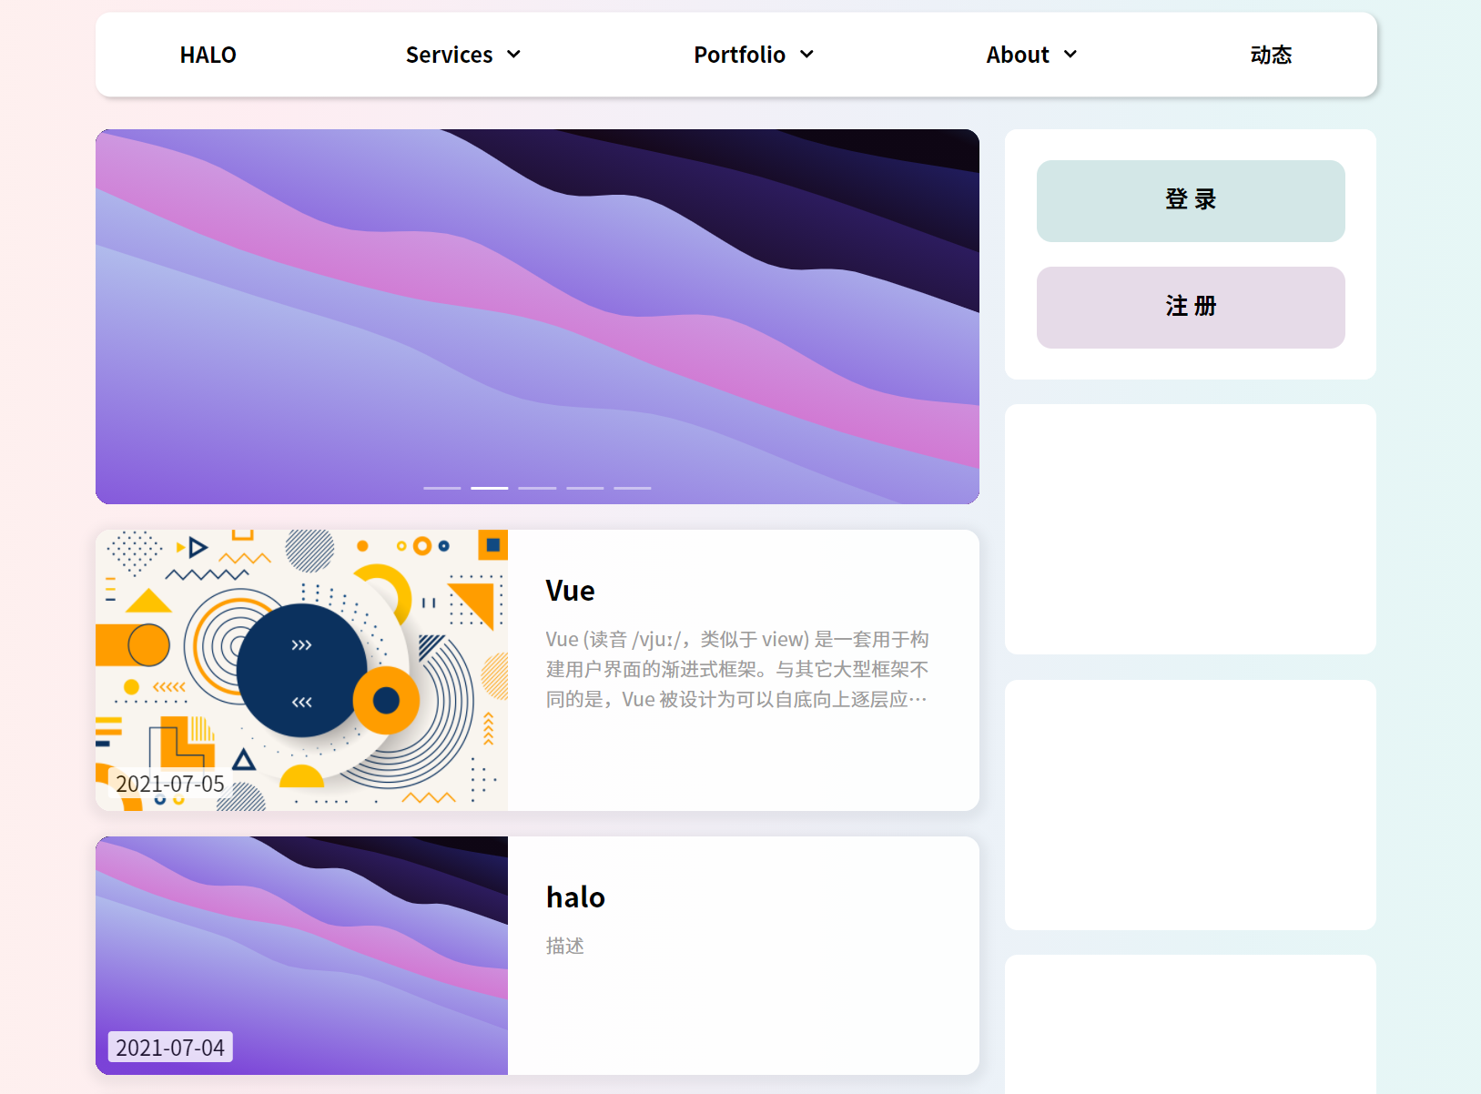The image size is (1481, 1094).
Task: Click the 描述 description text
Action: tap(564, 947)
